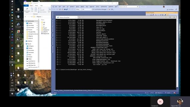Open the Error List tab in Visual Studio
Viewport: 190px width, 107px height.
point(56,90)
